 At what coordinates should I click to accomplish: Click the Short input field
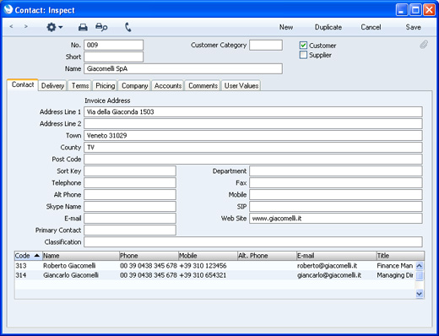click(113, 57)
